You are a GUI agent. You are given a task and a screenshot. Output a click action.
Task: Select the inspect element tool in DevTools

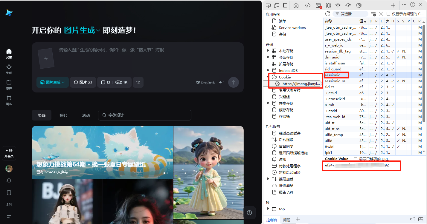point(268,5)
